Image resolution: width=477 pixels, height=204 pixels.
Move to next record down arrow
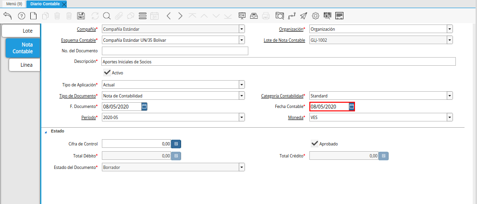click(216, 16)
